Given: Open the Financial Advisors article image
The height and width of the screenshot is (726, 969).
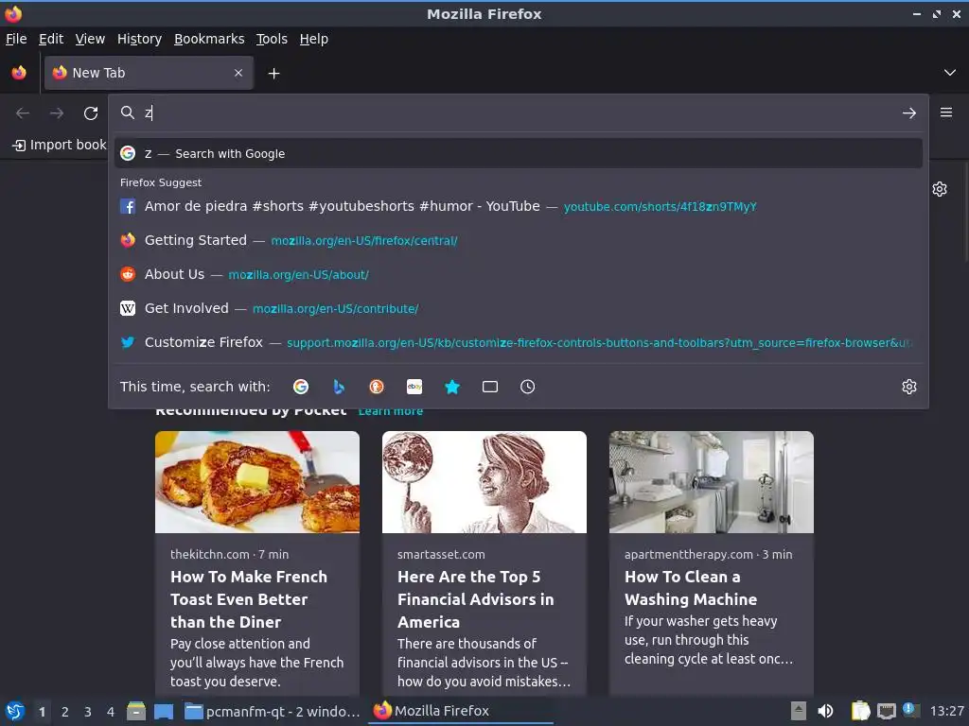Looking at the screenshot, I should (x=484, y=482).
